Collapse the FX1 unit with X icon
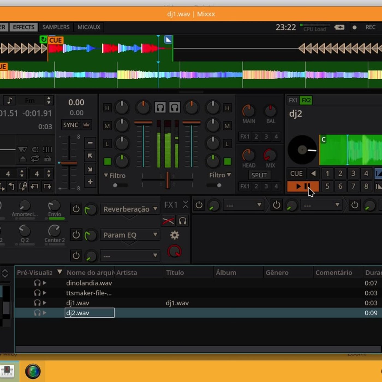 click(x=186, y=204)
